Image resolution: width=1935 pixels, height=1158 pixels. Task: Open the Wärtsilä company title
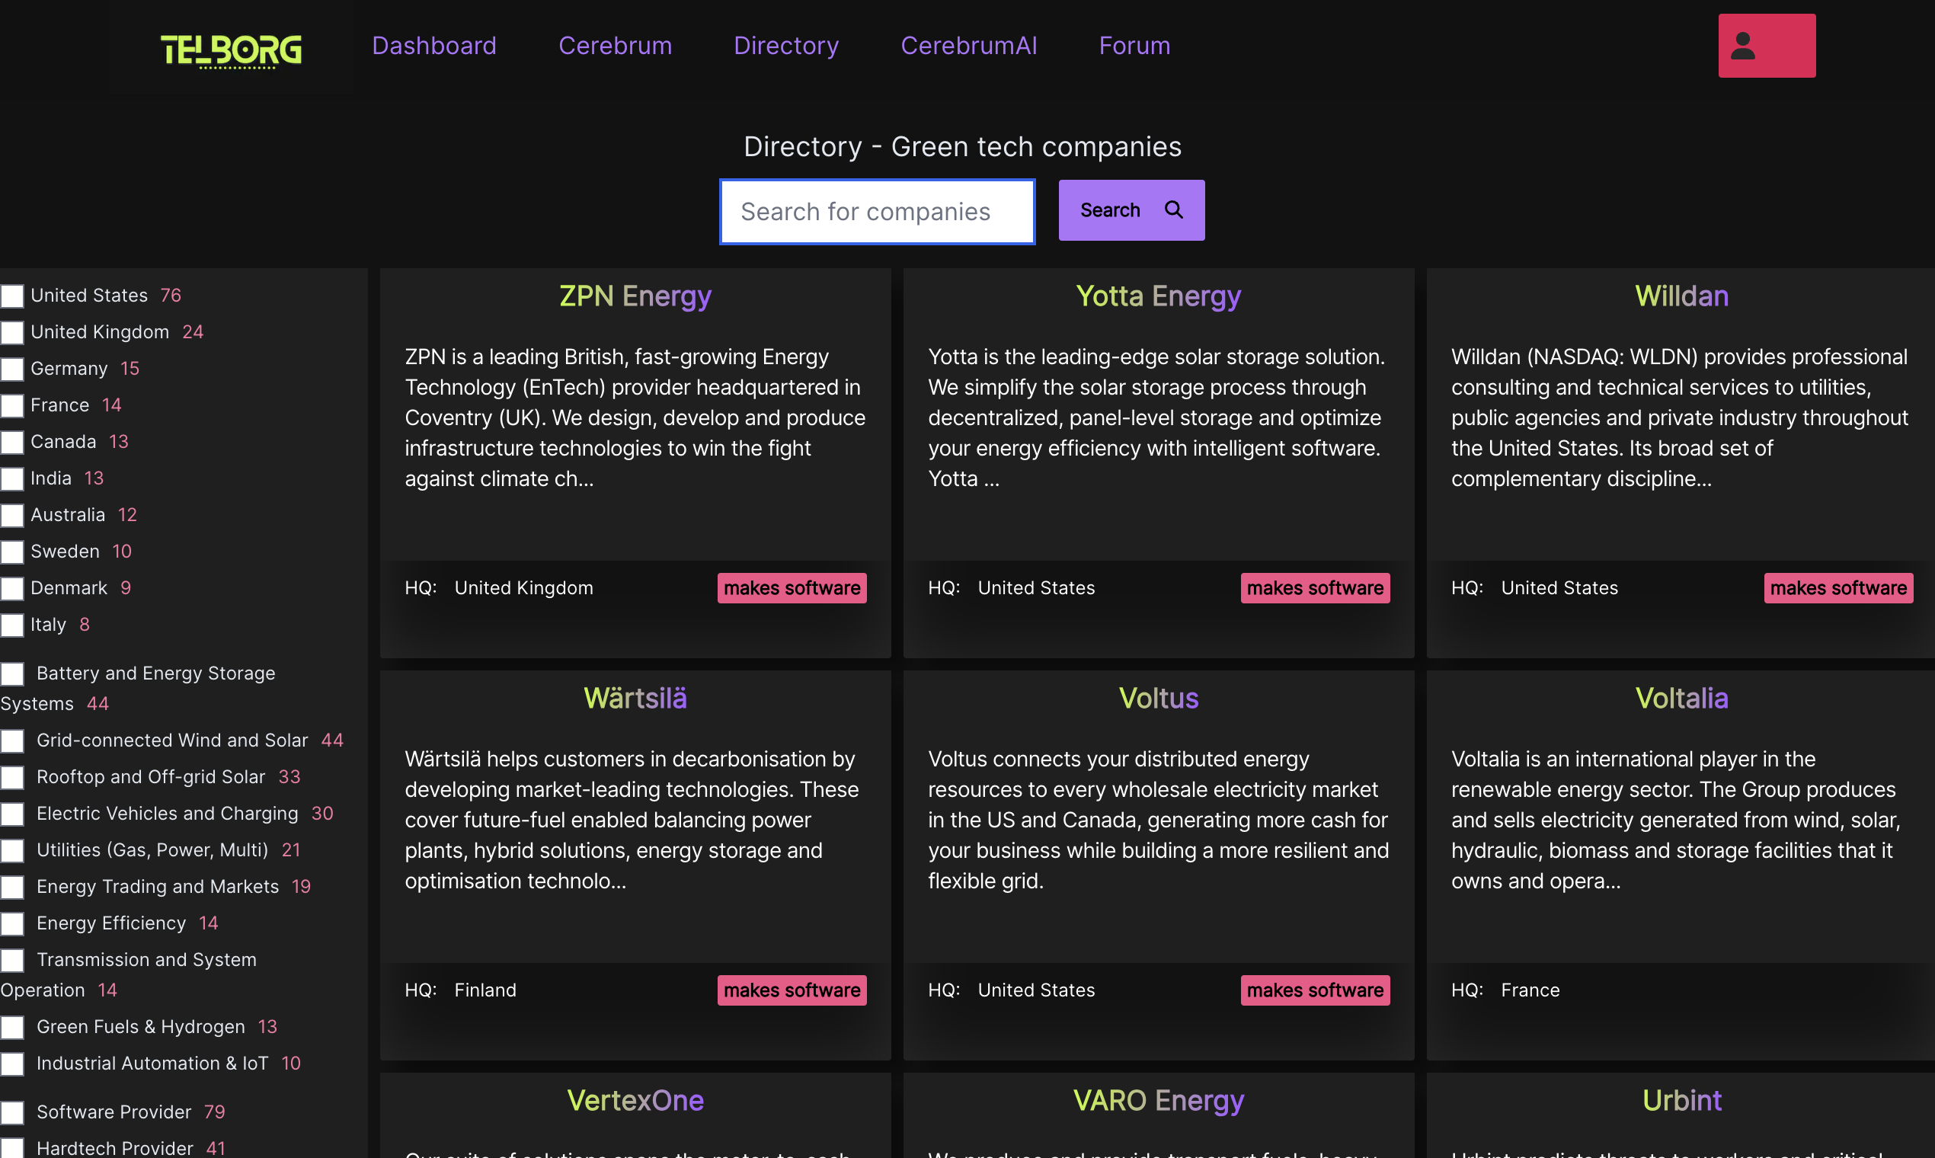coord(635,699)
